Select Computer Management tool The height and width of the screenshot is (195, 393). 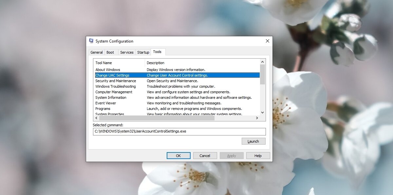pyautogui.click(x=177, y=92)
